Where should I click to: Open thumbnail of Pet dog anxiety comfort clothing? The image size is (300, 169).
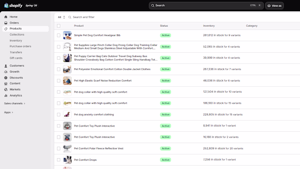[x=67, y=115]
